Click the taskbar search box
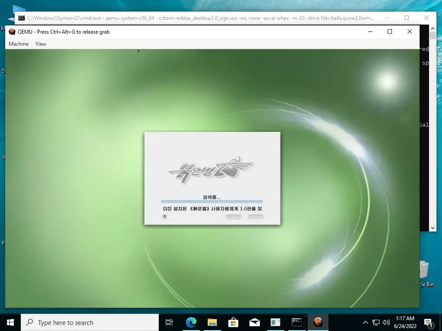This screenshot has width=442, height=331. [90, 322]
